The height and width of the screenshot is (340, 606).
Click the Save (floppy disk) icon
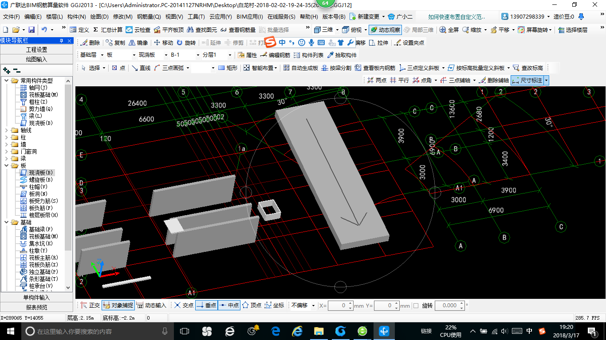coord(31,30)
